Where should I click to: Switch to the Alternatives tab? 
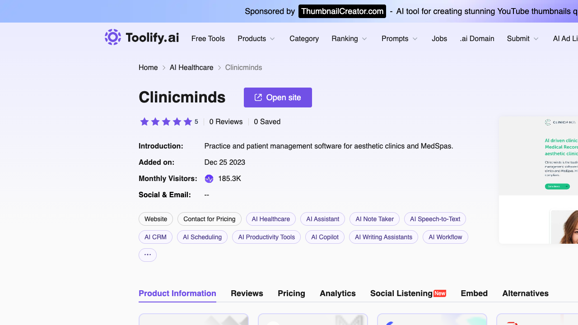tap(526, 293)
